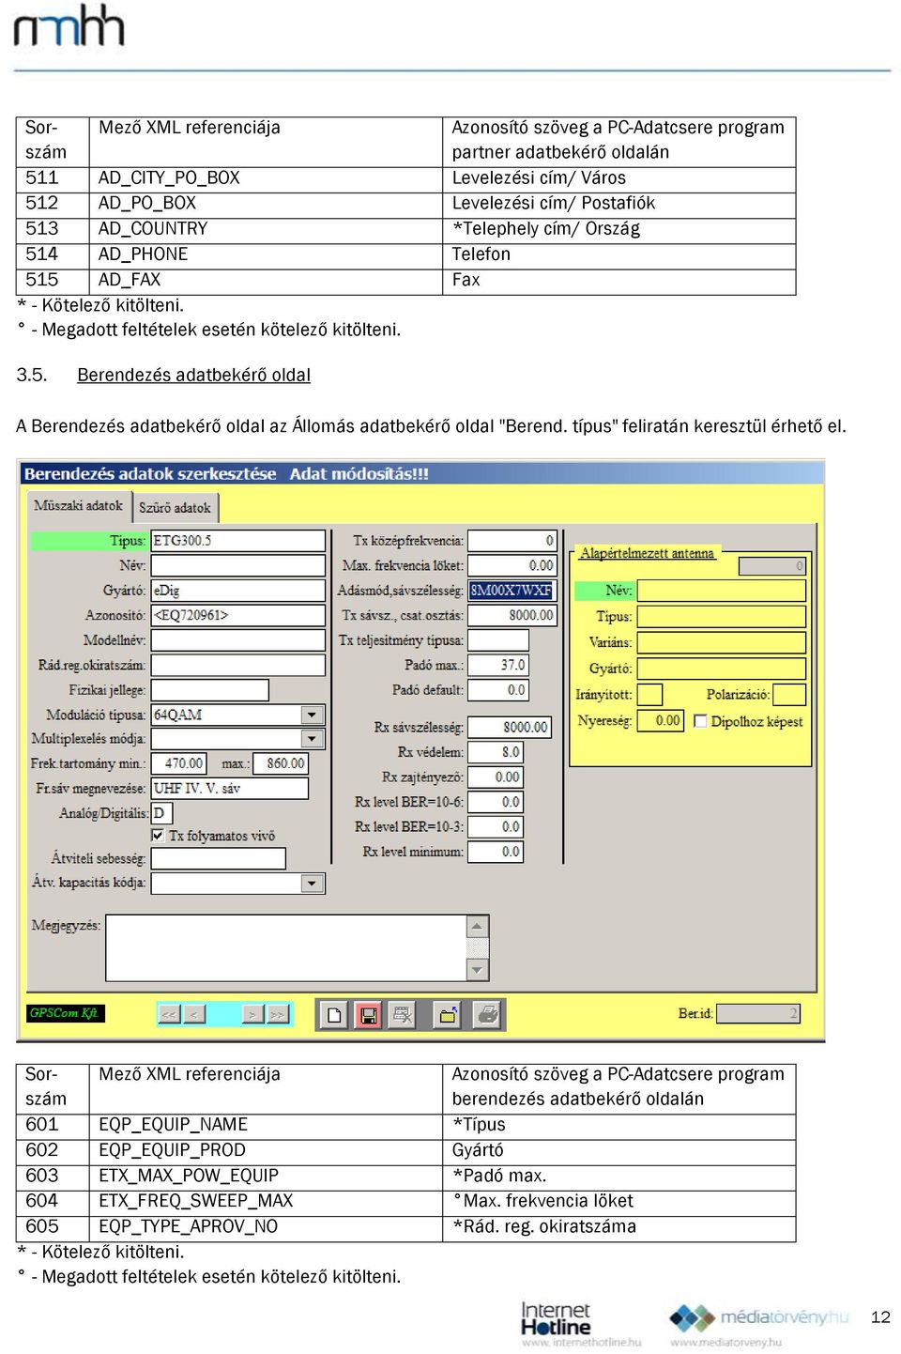Click the Tx középfrekvencia field
The height and width of the screenshot is (1354, 901).
tap(512, 541)
